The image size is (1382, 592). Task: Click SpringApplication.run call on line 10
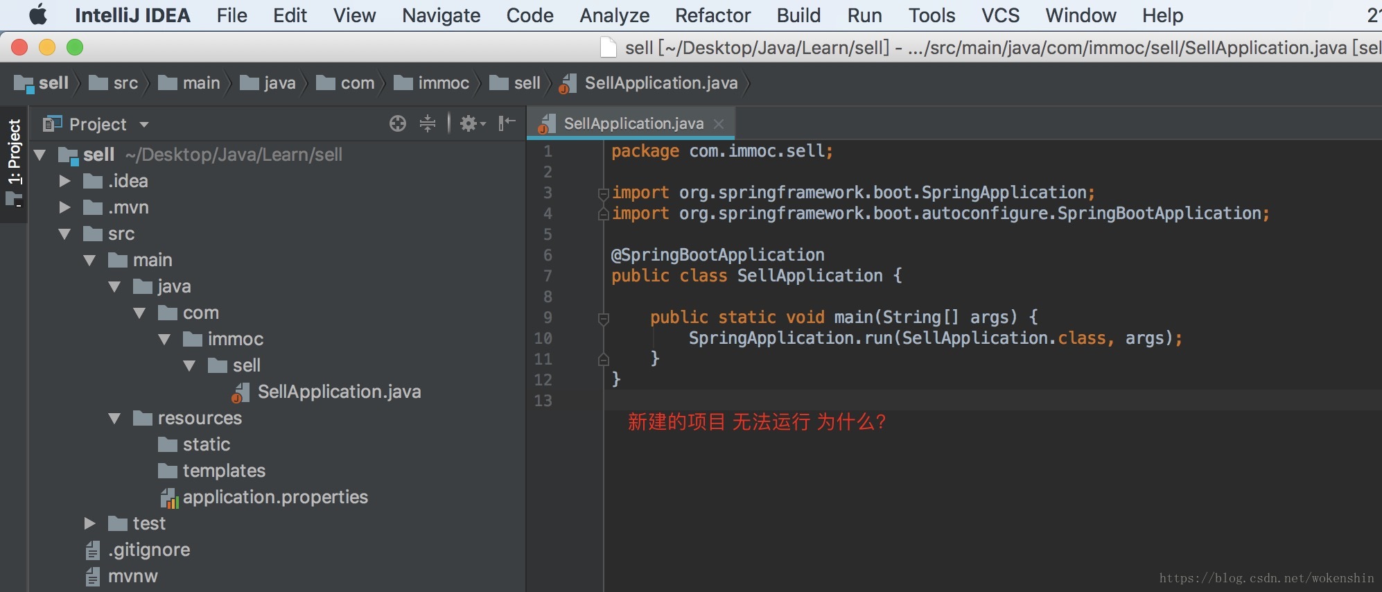935,338
